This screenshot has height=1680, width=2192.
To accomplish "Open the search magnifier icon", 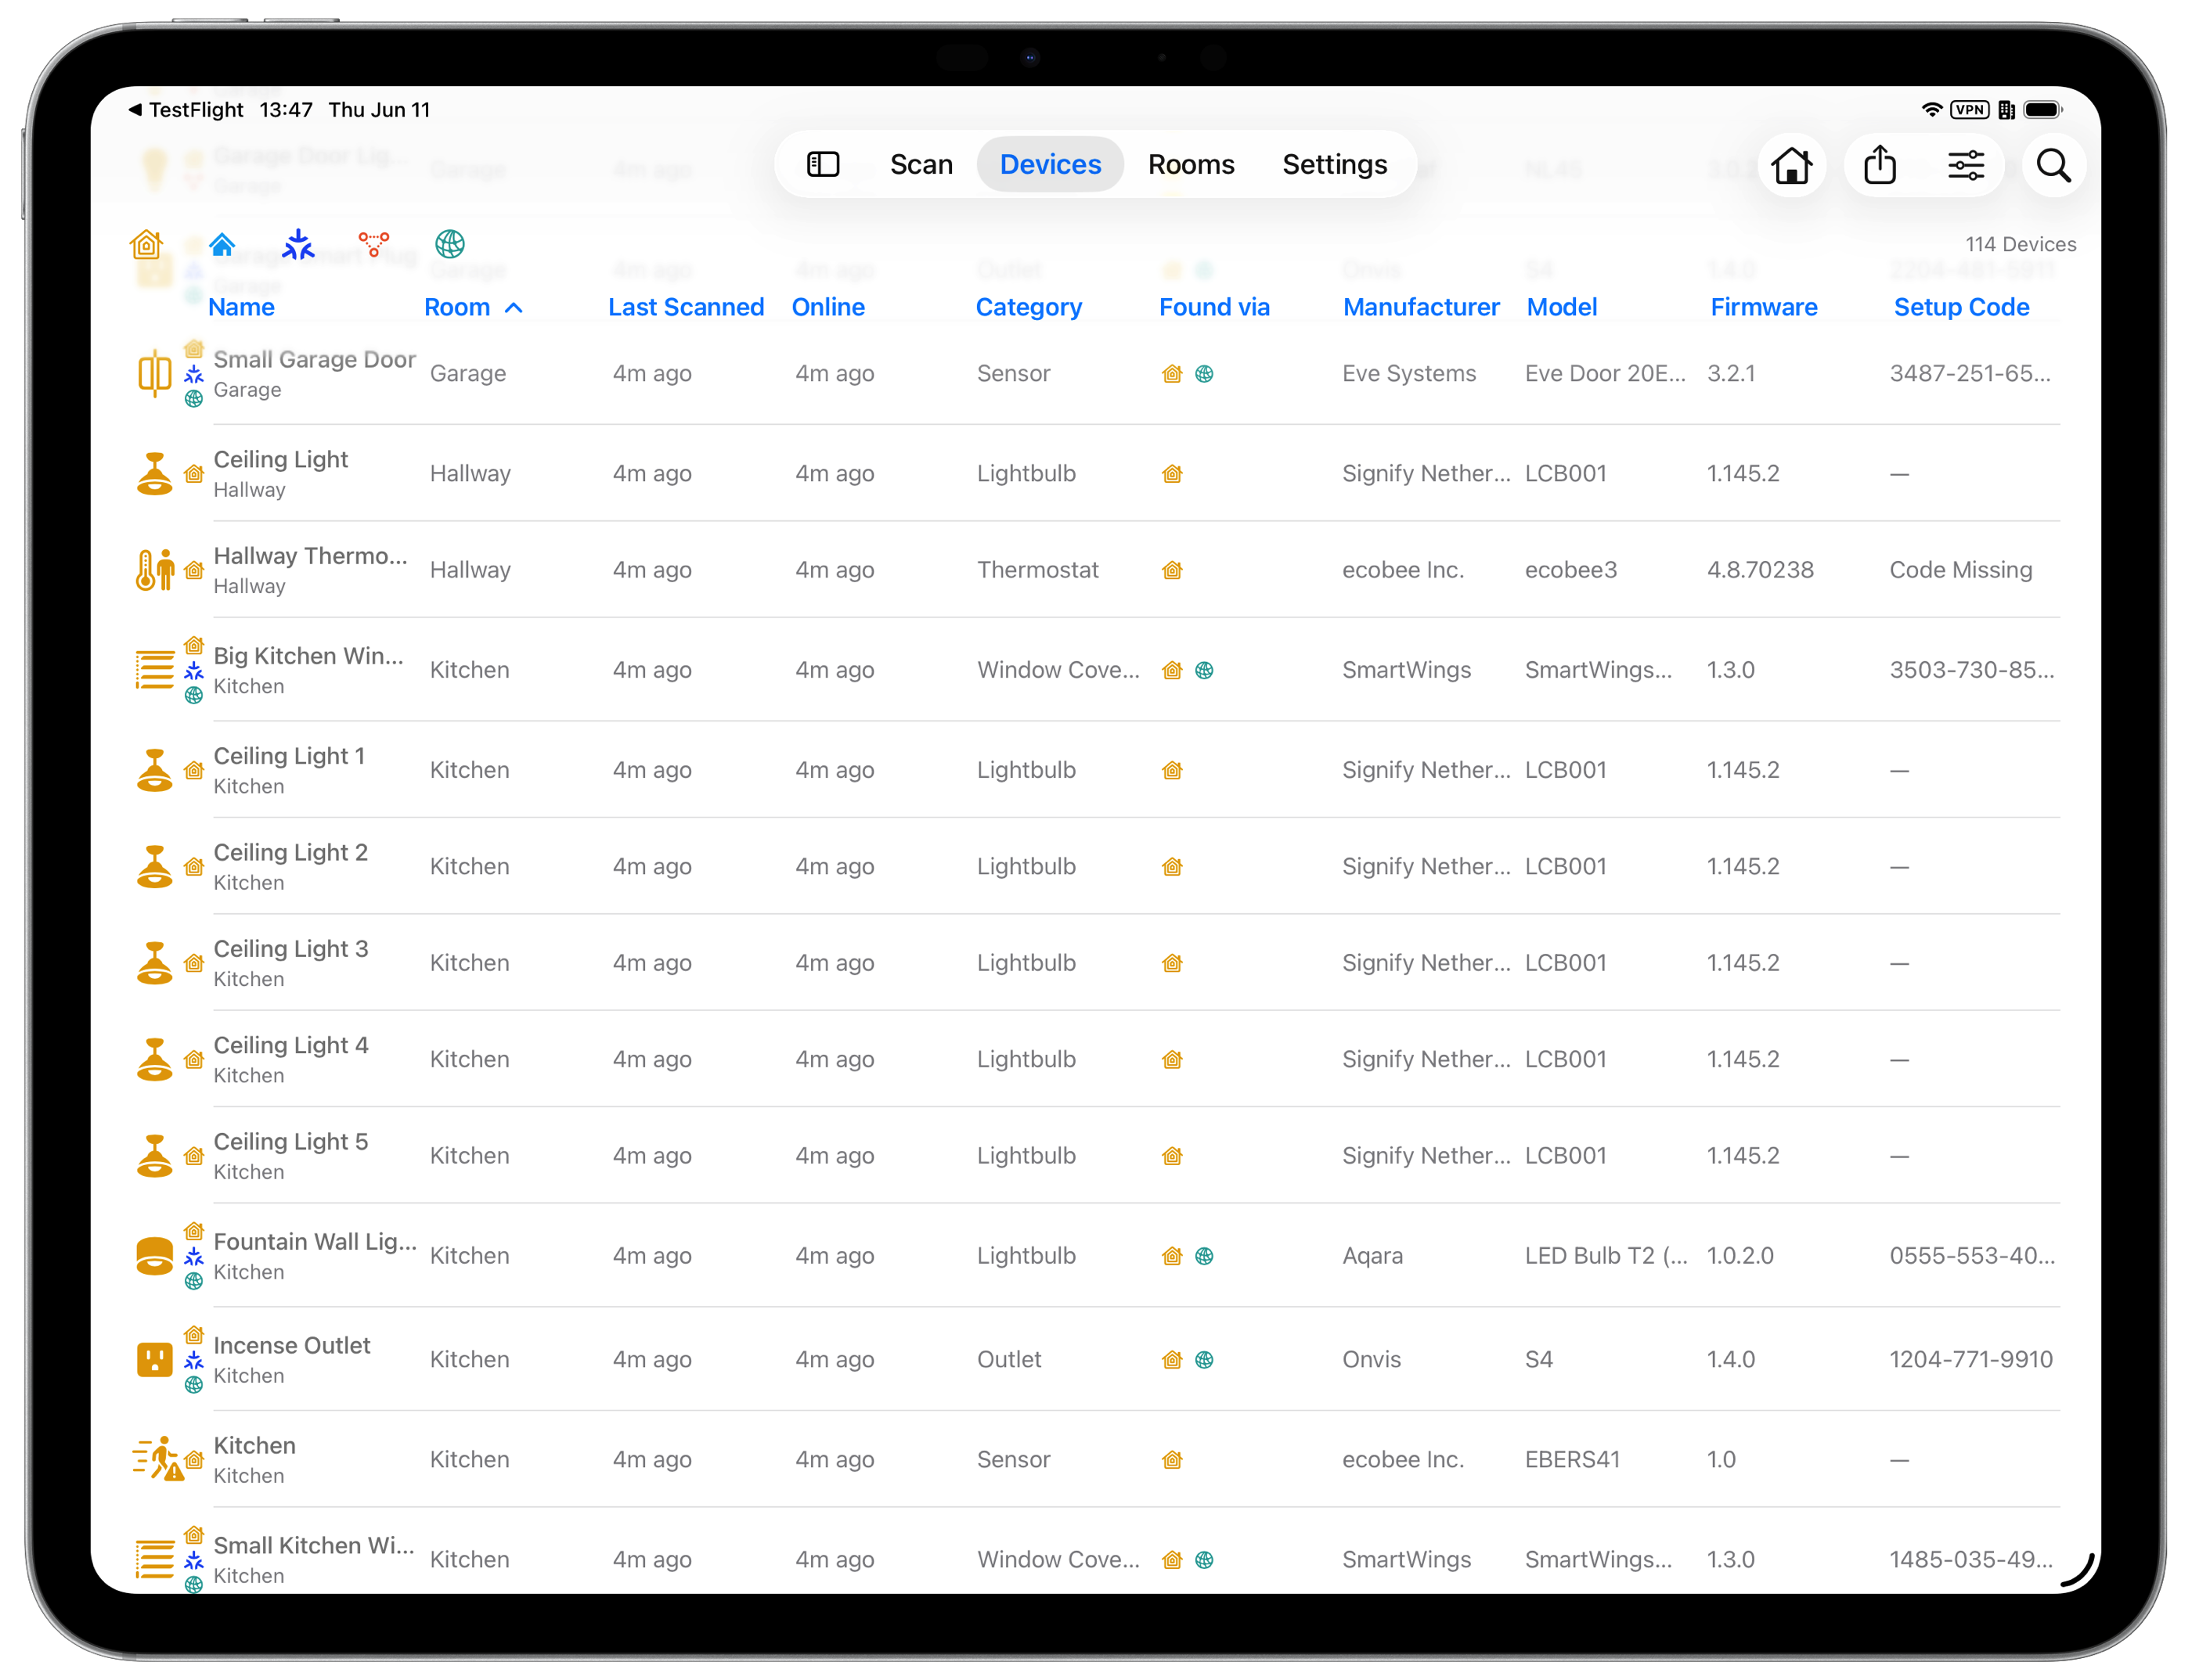I will 2053,165.
